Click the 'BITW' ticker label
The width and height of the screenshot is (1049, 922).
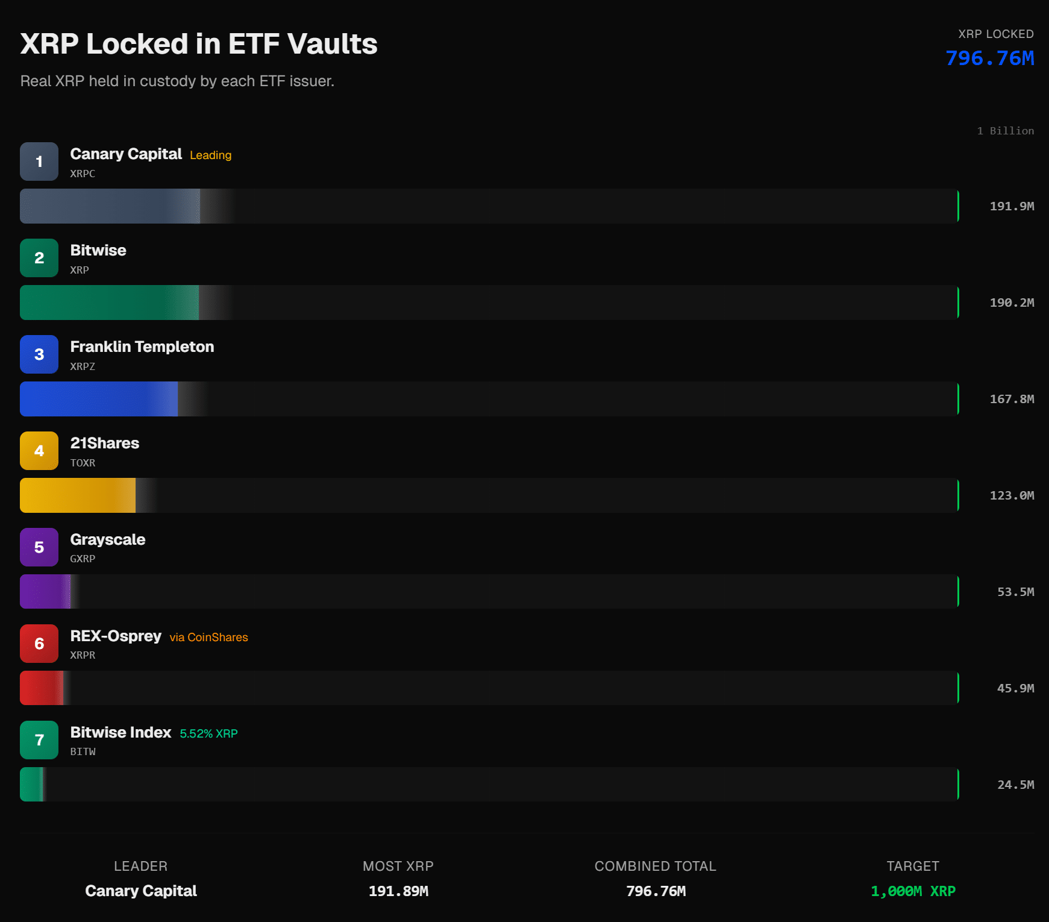(83, 751)
